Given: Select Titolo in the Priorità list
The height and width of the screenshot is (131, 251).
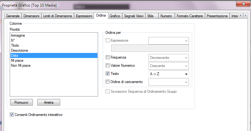Looking at the screenshot, I should pyautogui.click(x=15, y=45).
